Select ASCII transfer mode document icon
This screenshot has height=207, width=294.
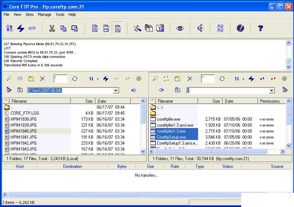pyautogui.click(x=95, y=28)
